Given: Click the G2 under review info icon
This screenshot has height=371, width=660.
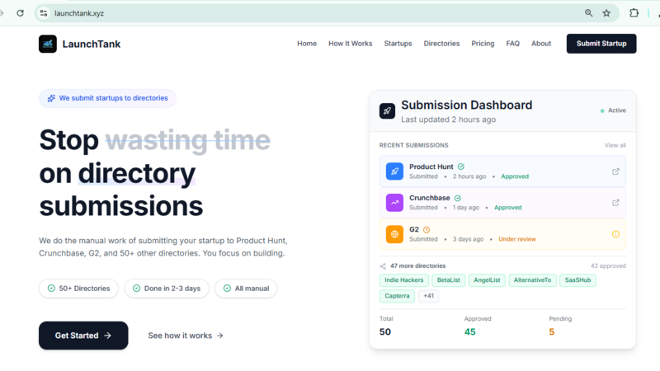Looking at the screenshot, I should click(x=615, y=234).
